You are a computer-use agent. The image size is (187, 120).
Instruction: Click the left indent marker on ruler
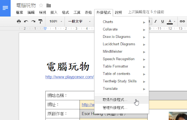pyautogui.click(x=45, y=28)
